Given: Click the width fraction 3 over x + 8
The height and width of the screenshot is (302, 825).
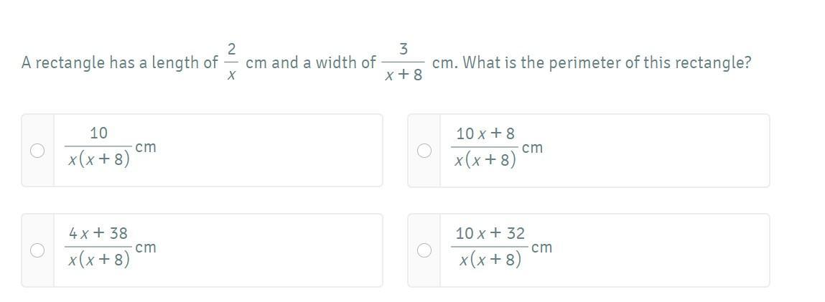Looking at the screenshot, I should (404, 62).
